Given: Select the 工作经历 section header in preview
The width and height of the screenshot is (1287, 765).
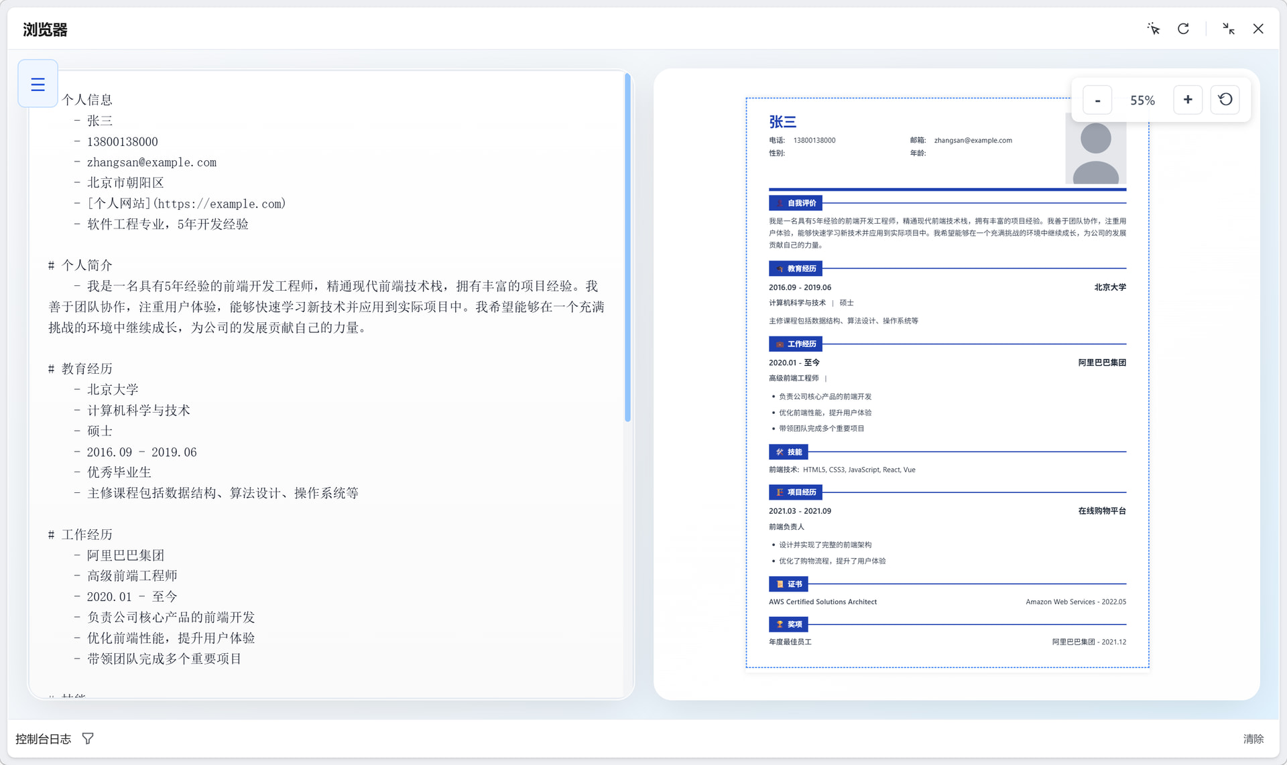Looking at the screenshot, I should [x=795, y=344].
